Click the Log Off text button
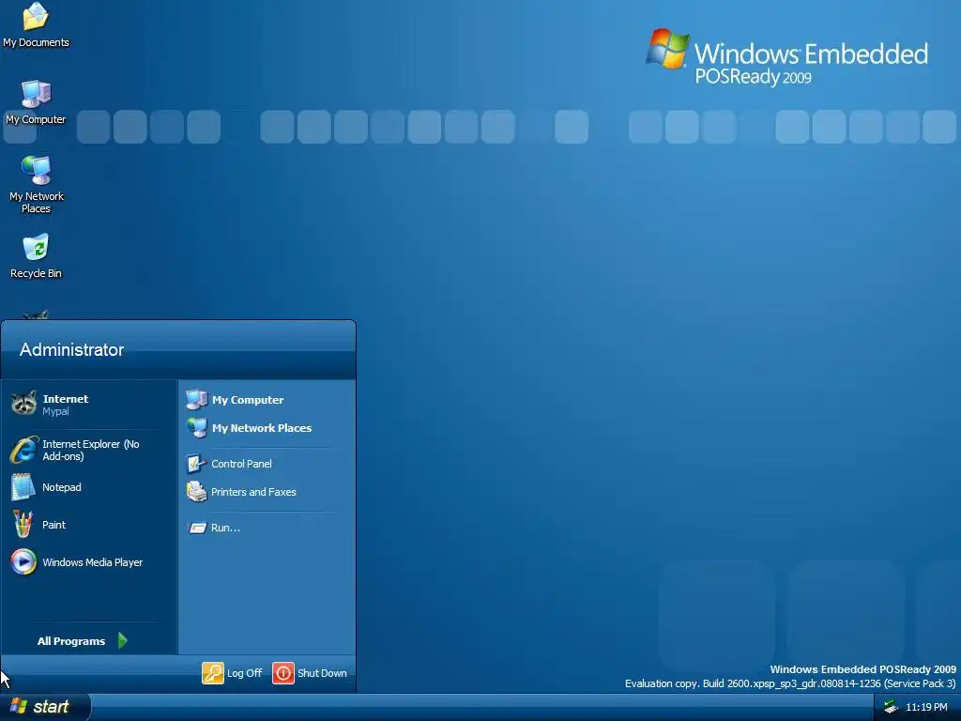The width and height of the screenshot is (961, 721). (x=245, y=673)
